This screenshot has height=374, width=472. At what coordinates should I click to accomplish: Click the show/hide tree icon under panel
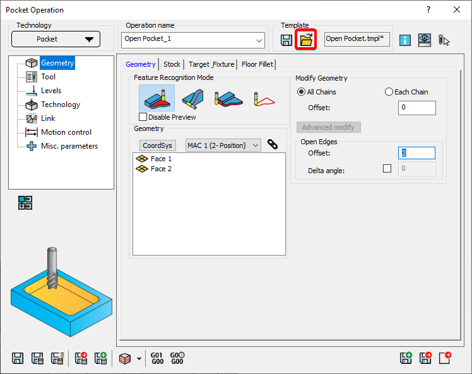coord(25,203)
